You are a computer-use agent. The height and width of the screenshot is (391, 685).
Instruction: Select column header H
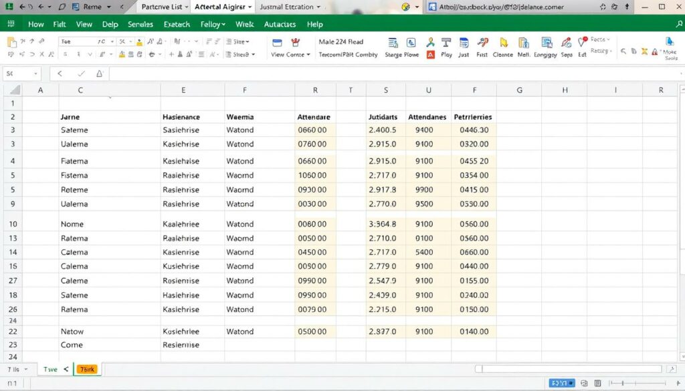click(x=565, y=90)
